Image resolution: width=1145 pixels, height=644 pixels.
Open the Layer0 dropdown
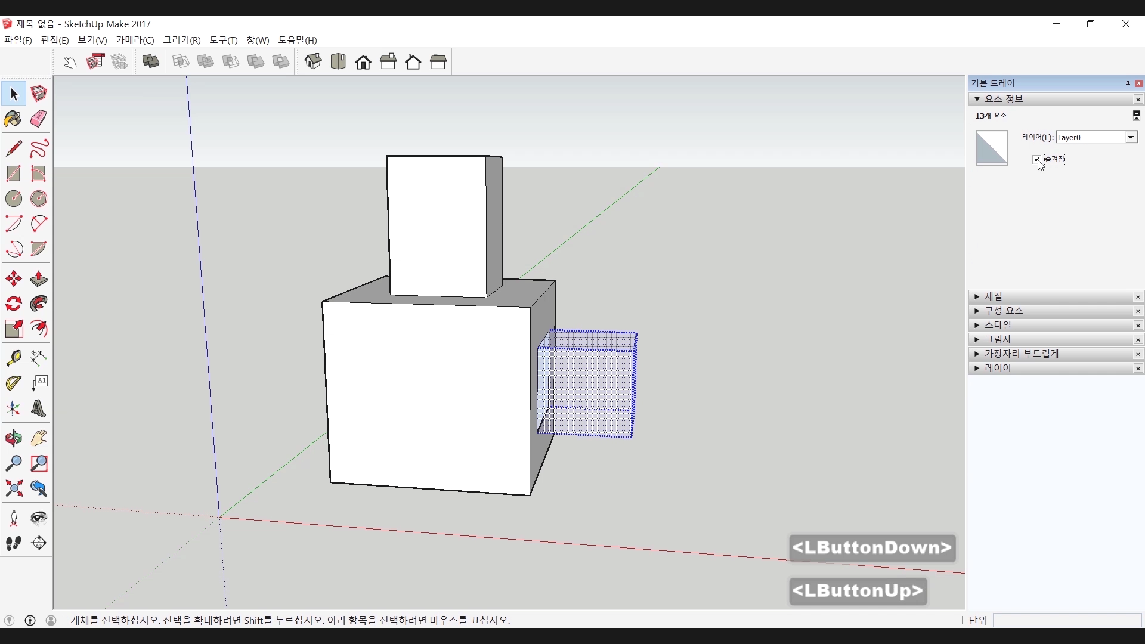(x=1130, y=138)
